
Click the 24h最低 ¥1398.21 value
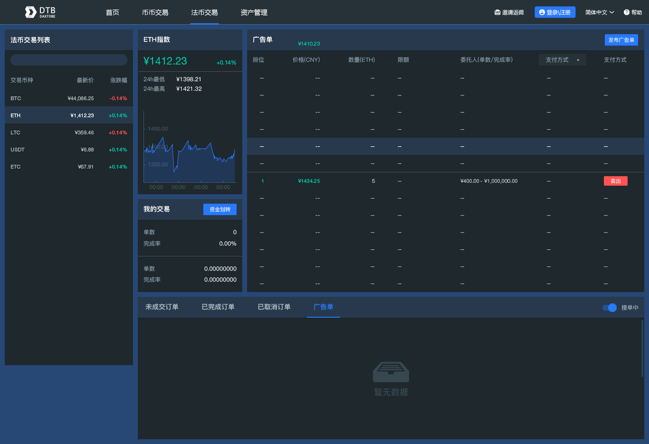pos(189,79)
